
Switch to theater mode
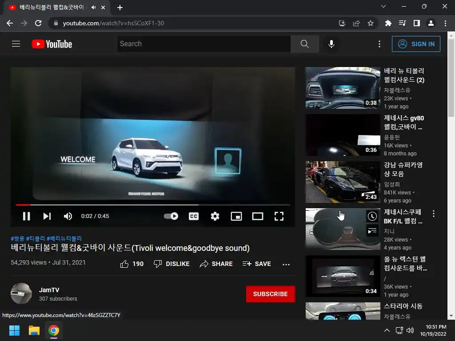(x=258, y=216)
